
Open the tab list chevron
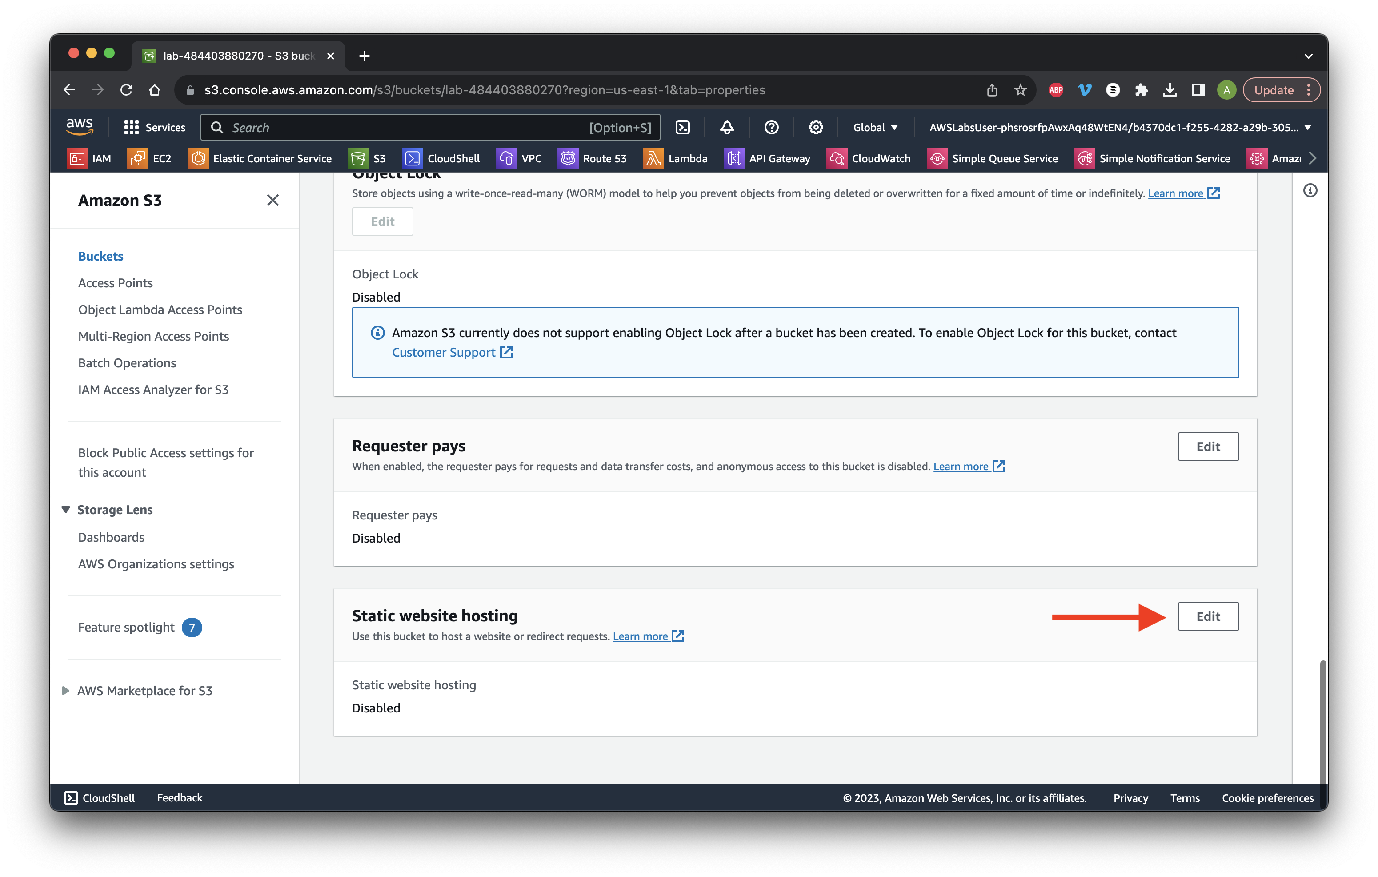(1308, 56)
